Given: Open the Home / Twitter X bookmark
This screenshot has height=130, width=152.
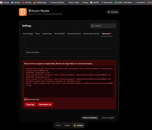Looking at the screenshot, I should click(73, 2).
